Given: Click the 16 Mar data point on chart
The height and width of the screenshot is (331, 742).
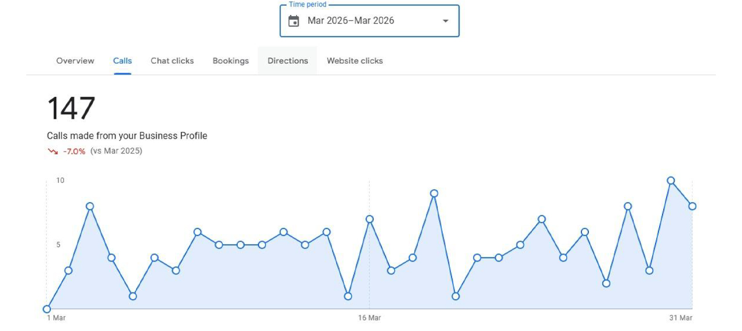Looking at the screenshot, I should [369, 219].
